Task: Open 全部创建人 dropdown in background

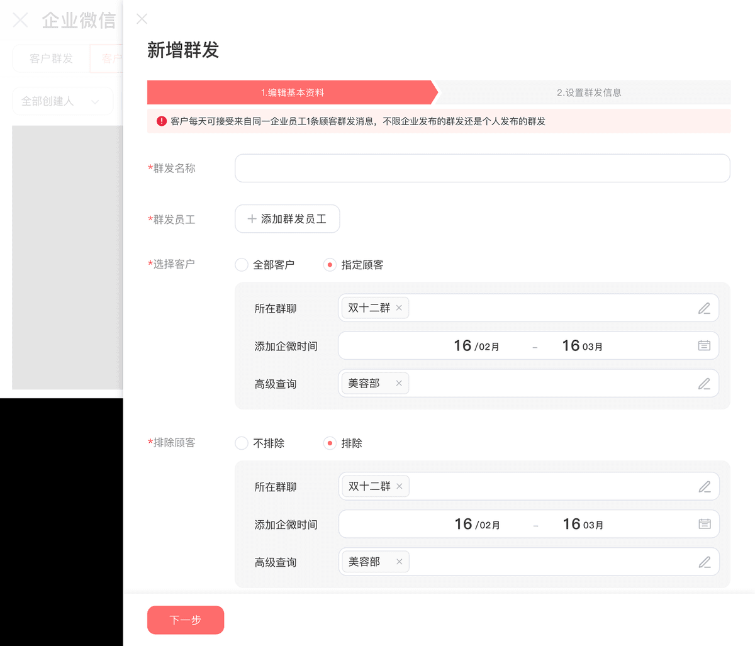Action: 62,101
